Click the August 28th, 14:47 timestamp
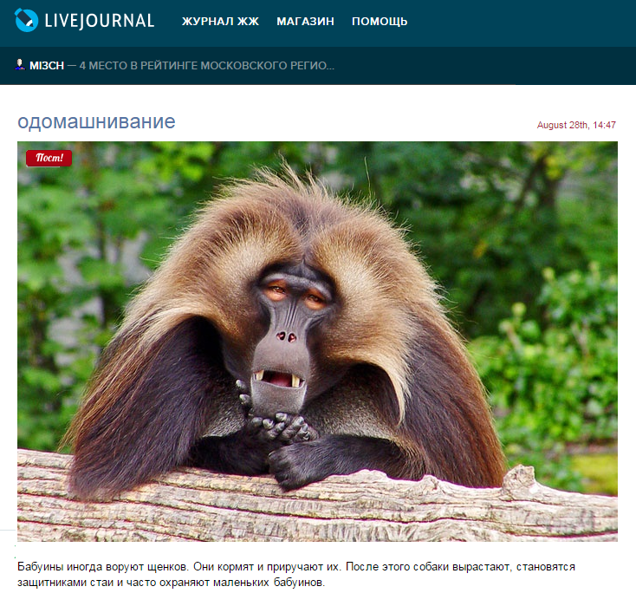This screenshot has height=593, width=636. pyautogui.click(x=576, y=125)
